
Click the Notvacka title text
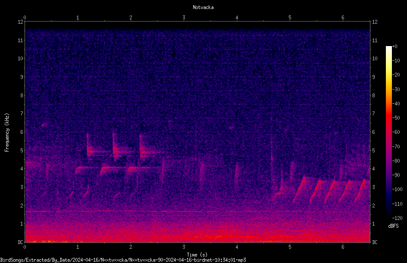pyautogui.click(x=203, y=7)
